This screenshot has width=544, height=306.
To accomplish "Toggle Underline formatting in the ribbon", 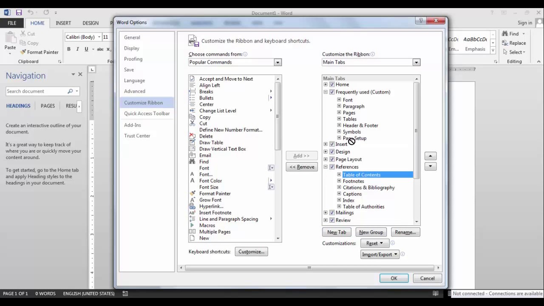I will tap(86, 49).
